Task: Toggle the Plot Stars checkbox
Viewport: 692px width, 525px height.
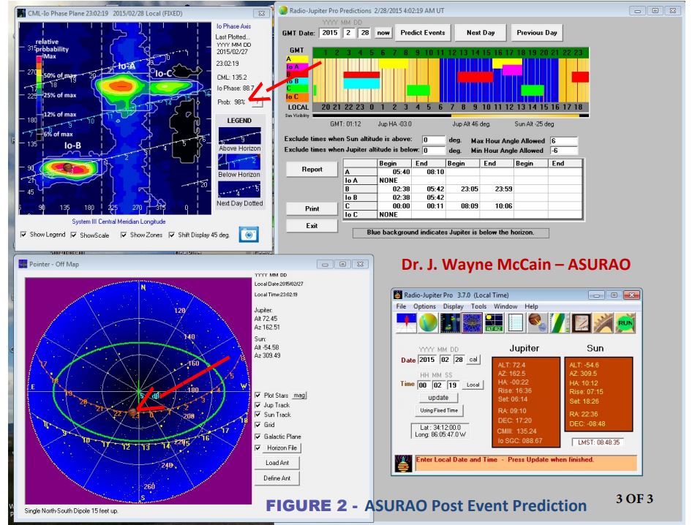Action: tap(257, 395)
